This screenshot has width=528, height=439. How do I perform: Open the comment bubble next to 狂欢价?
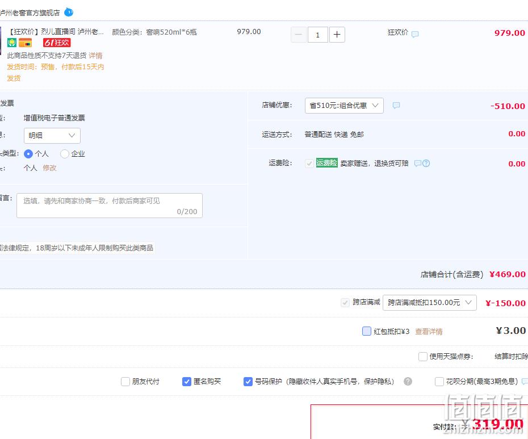[x=415, y=34]
